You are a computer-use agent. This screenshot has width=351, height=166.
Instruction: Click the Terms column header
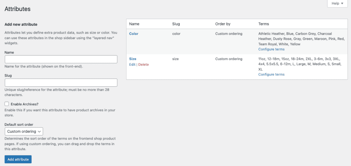[264, 24]
